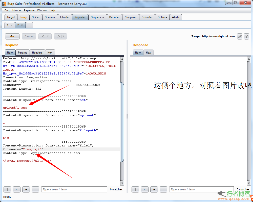This screenshot has height=202, width=253.
Task: Switch to the Spider tab
Action: coord(36,17)
